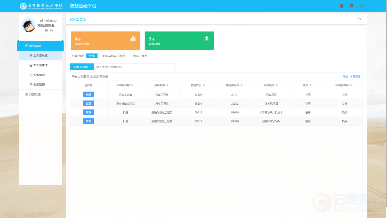The width and height of the screenshot is (387, 218).
Task: Open the 实训室名称 search field dropdown
Action: pos(82,67)
